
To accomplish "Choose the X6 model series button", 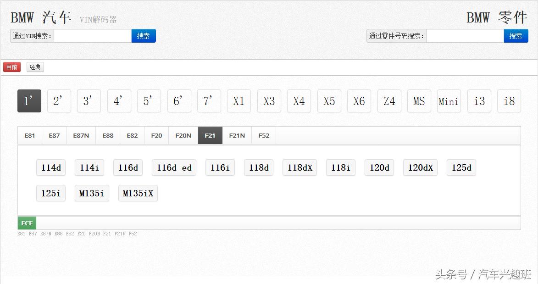I will pyautogui.click(x=359, y=101).
